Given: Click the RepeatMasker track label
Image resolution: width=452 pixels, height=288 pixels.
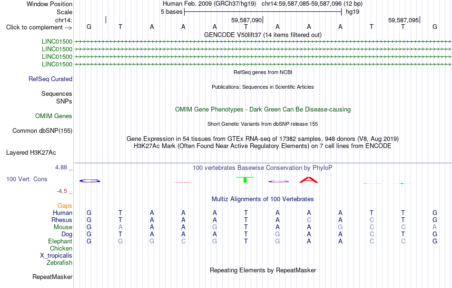Looking at the screenshot, I should (x=52, y=277).
